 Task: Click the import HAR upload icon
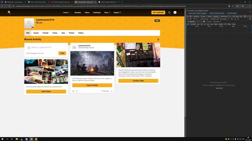click(235, 19)
